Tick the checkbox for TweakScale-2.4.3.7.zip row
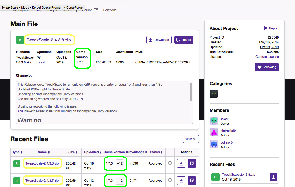This screenshot has width=295, height=187. click(170, 180)
